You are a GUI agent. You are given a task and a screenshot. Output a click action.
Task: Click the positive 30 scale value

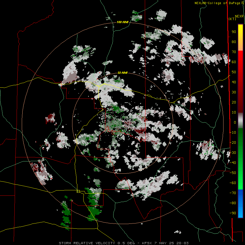(x=234, y=92)
